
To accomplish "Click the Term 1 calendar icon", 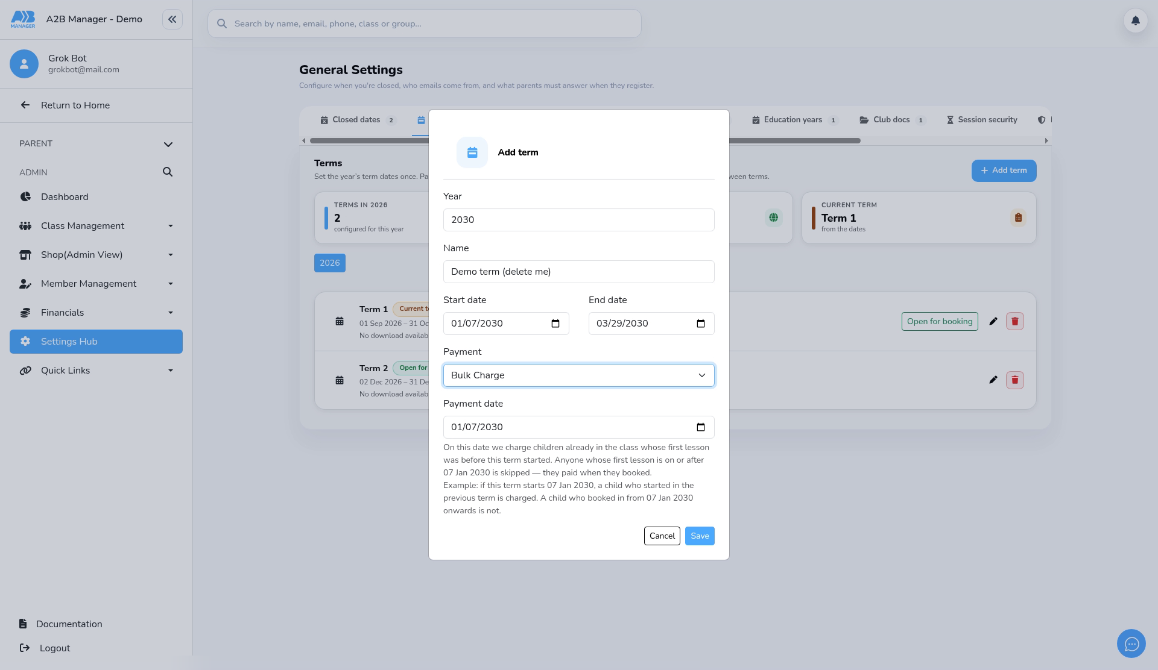I will pos(340,322).
